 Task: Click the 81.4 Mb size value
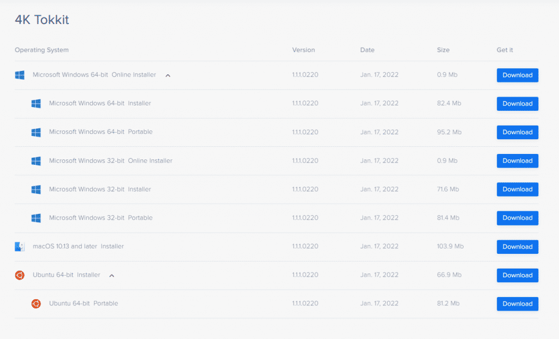(448, 218)
